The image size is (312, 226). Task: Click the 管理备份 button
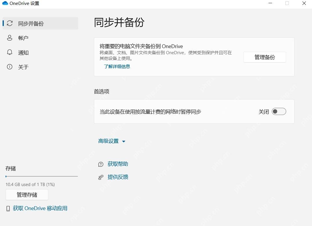coord(265,57)
